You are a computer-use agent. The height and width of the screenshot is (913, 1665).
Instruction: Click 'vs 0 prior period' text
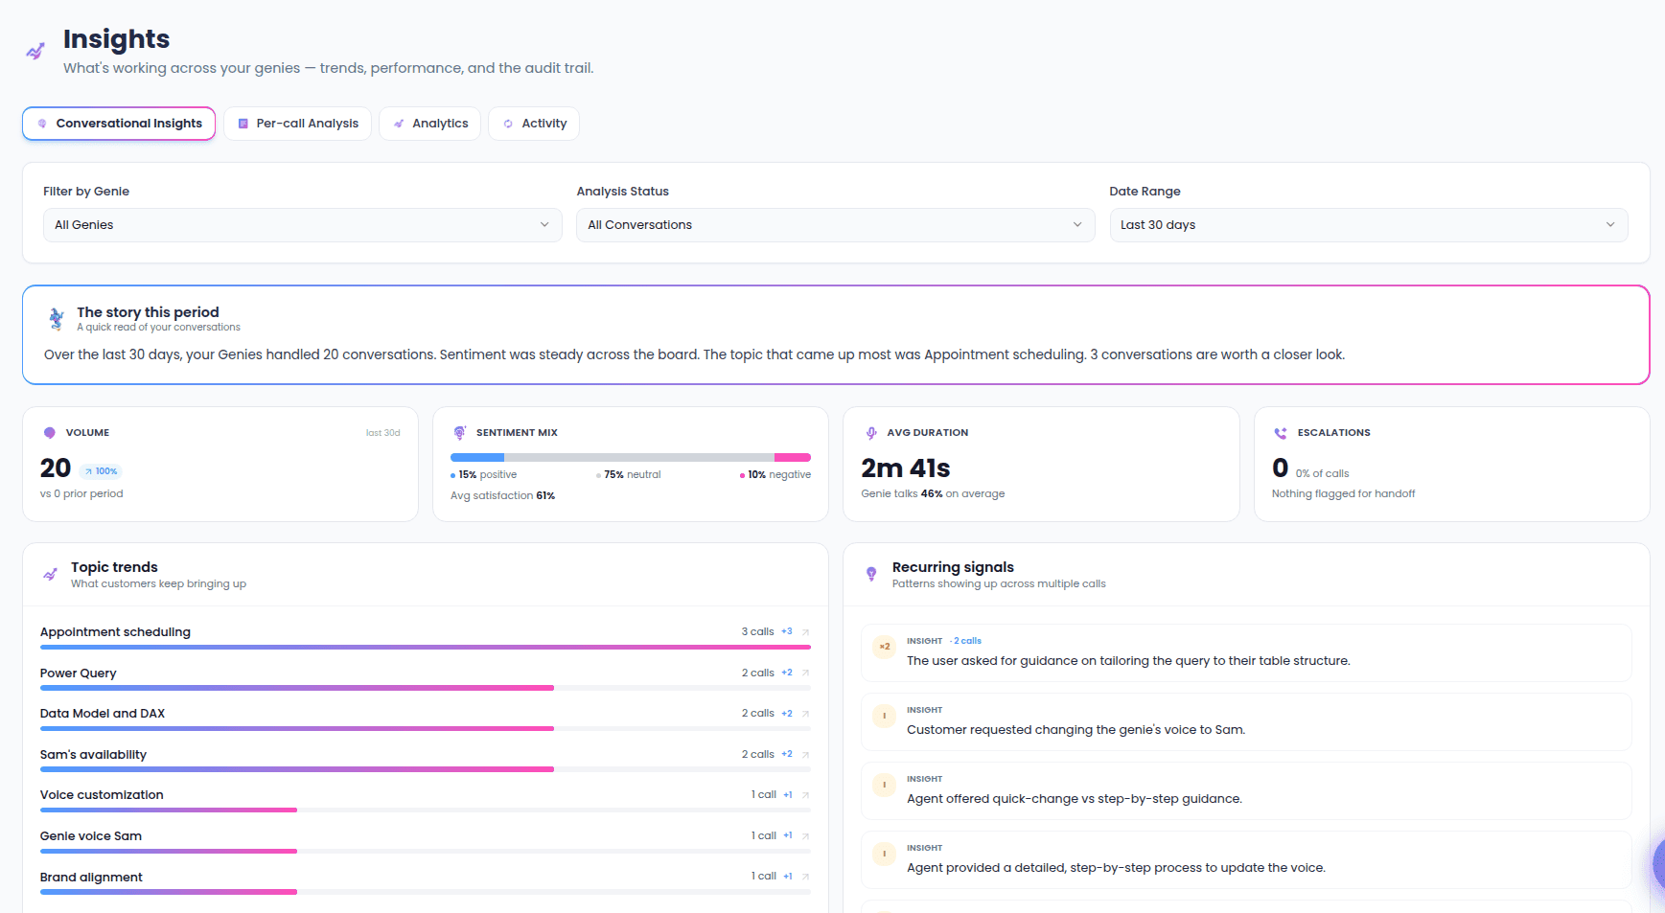81,494
